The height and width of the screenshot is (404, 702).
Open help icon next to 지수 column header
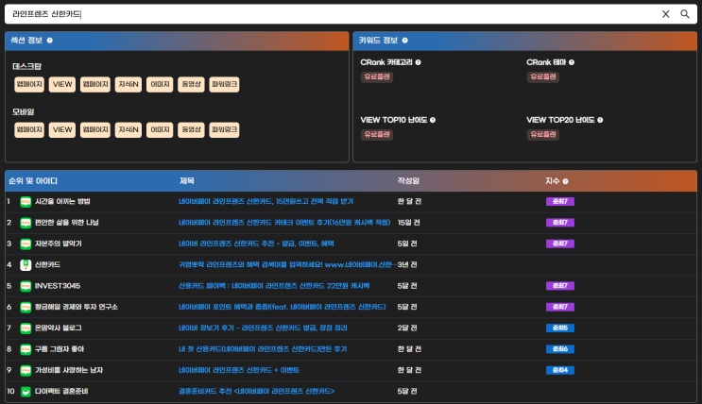click(565, 181)
